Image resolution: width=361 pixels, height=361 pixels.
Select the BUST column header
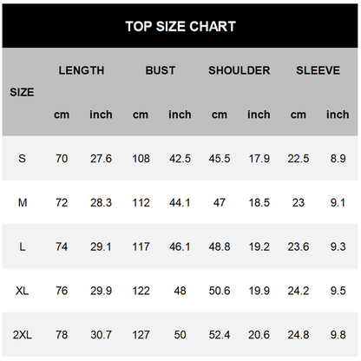(x=161, y=70)
